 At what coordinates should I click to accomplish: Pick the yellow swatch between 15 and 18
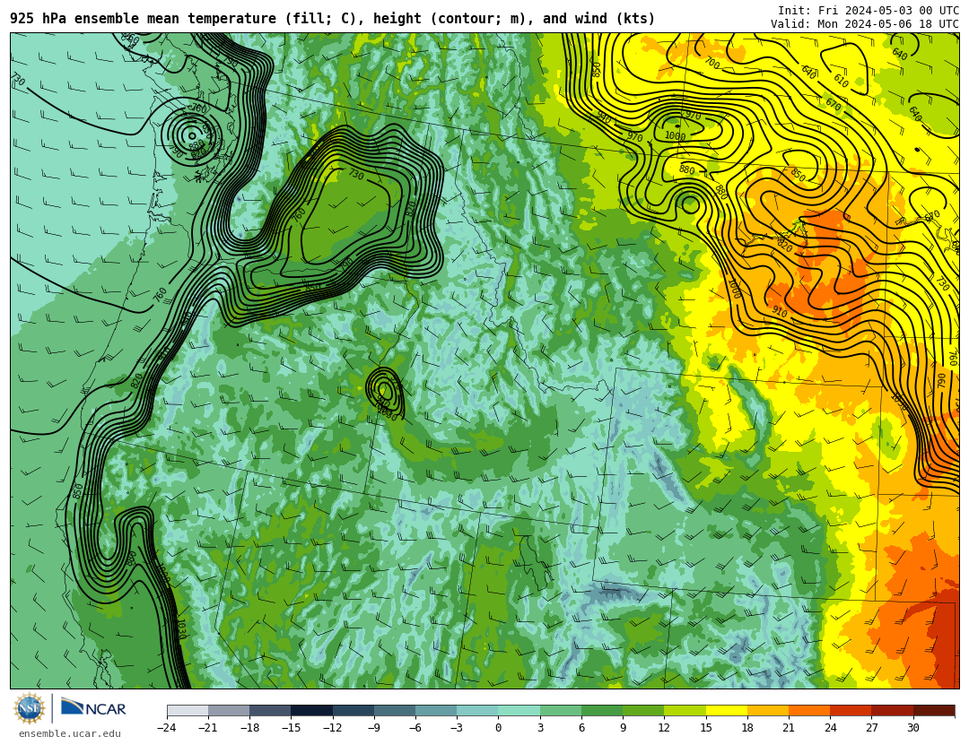pyautogui.click(x=726, y=711)
